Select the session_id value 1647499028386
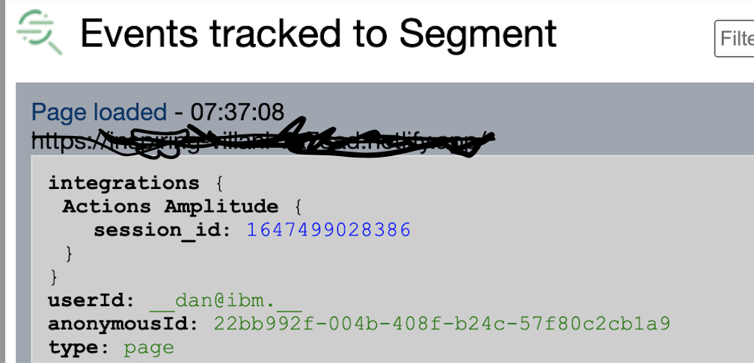This screenshot has height=363, width=754. point(329,230)
